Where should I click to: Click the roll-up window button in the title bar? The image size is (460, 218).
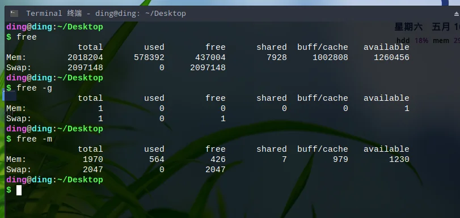point(457,14)
